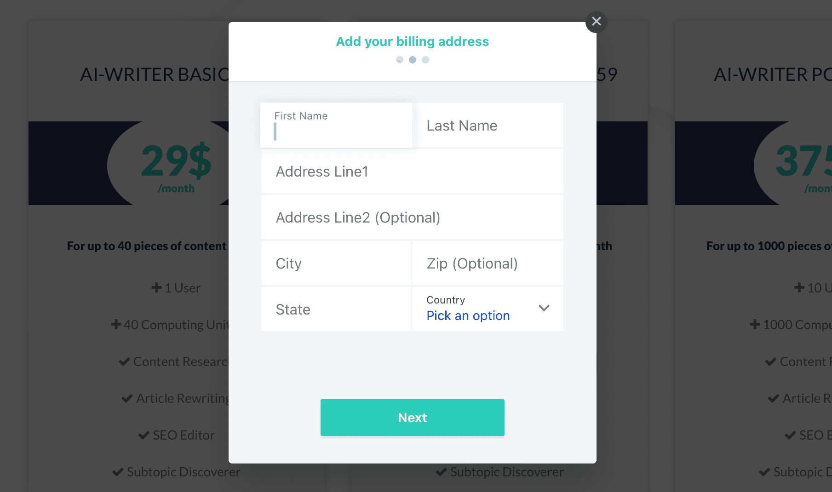832x492 pixels.
Task: Click the Next button
Action: [412, 418]
